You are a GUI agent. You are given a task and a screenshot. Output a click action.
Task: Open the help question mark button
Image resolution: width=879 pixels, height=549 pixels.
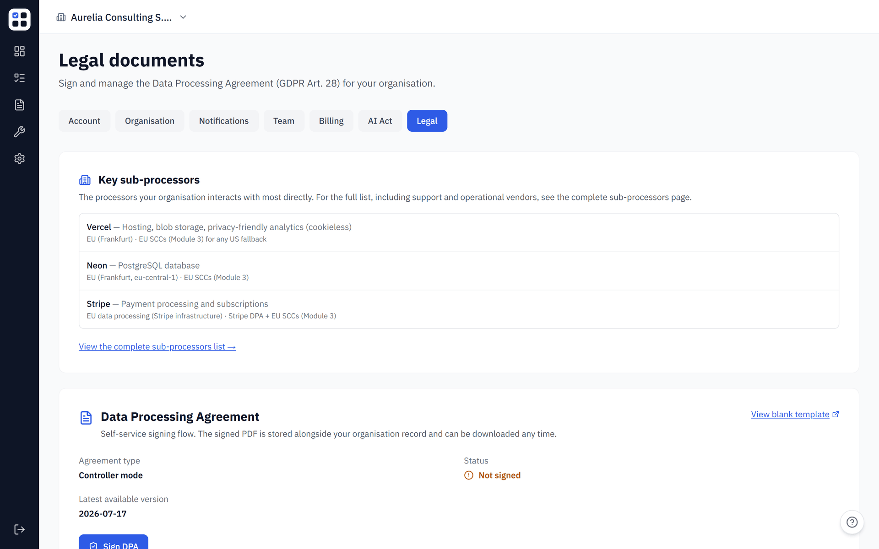click(852, 522)
